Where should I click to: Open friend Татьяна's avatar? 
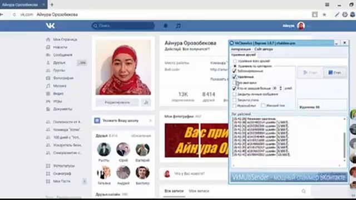104,172
